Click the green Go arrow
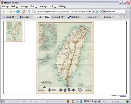The height and width of the screenshot is (104, 131). 97,11
